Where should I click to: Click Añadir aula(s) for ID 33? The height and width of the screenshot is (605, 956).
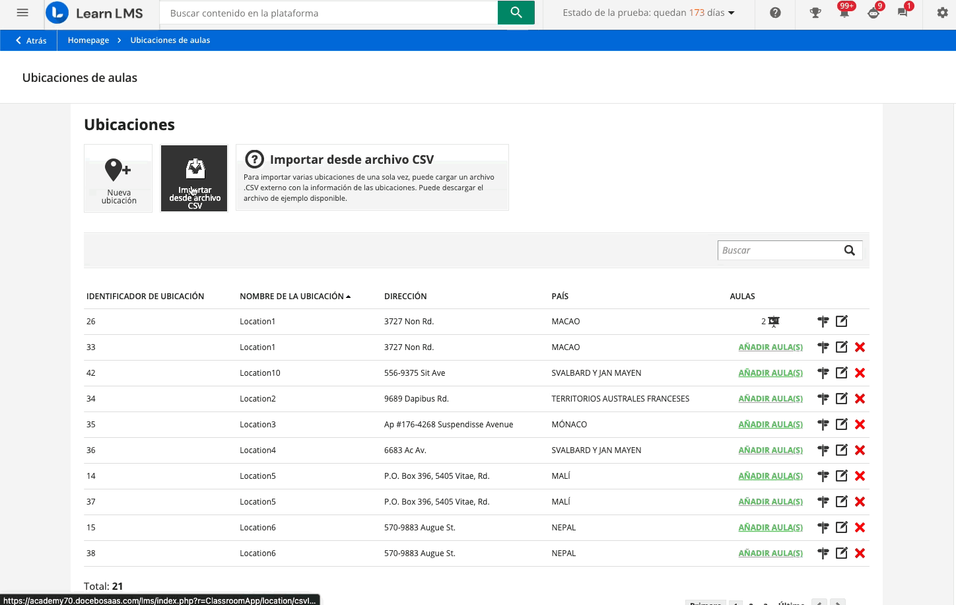pos(770,347)
